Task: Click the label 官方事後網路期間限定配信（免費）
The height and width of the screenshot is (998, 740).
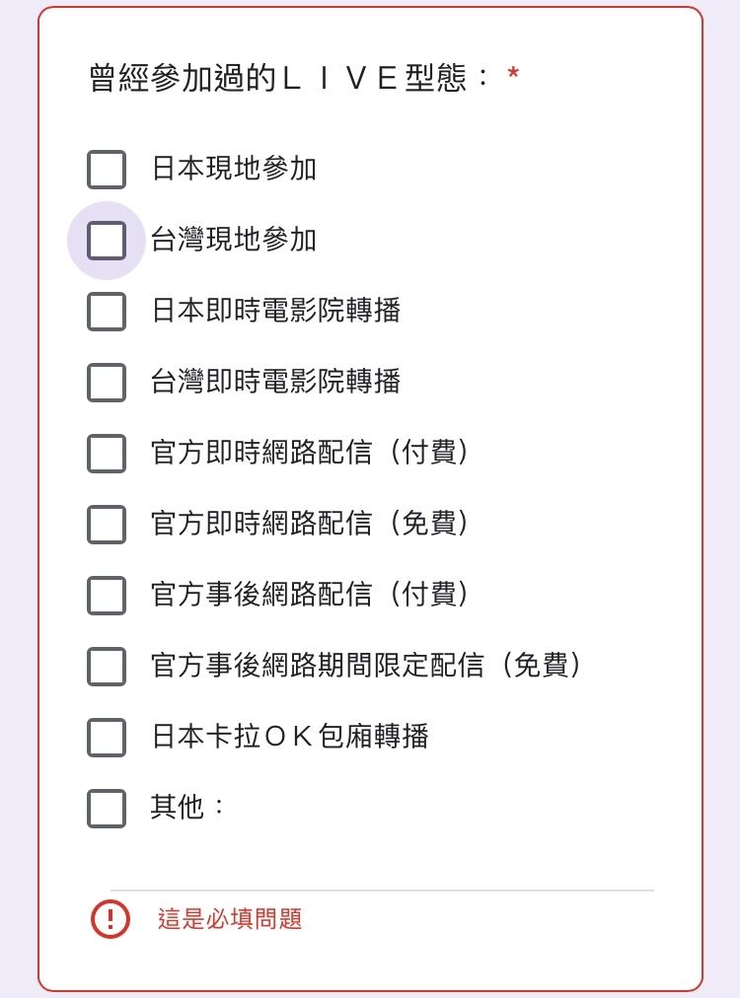Action: tap(366, 665)
